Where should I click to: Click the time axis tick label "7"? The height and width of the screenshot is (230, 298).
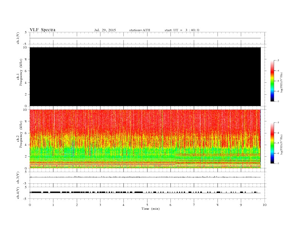[x=194, y=205]
